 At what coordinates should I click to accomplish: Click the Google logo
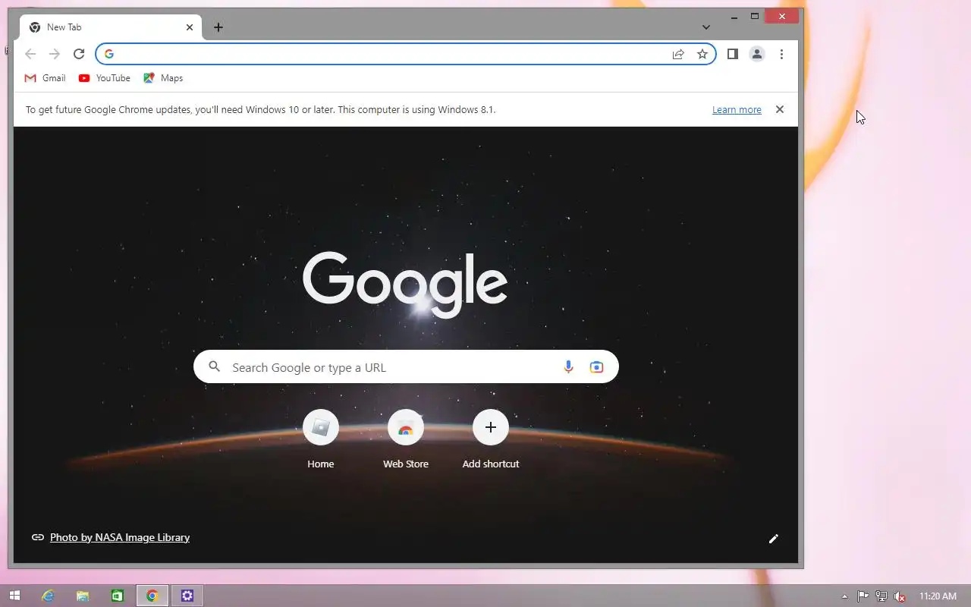pyautogui.click(x=405, y=284)
